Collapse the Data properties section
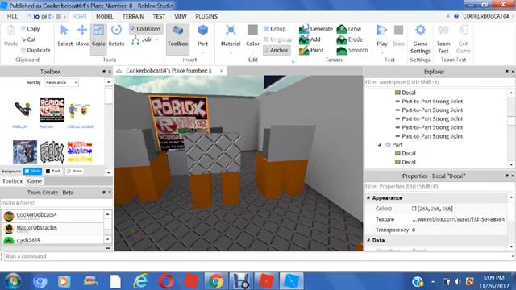 click(368, 240)
